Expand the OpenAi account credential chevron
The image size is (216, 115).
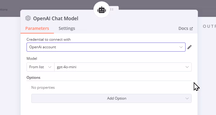181,47
